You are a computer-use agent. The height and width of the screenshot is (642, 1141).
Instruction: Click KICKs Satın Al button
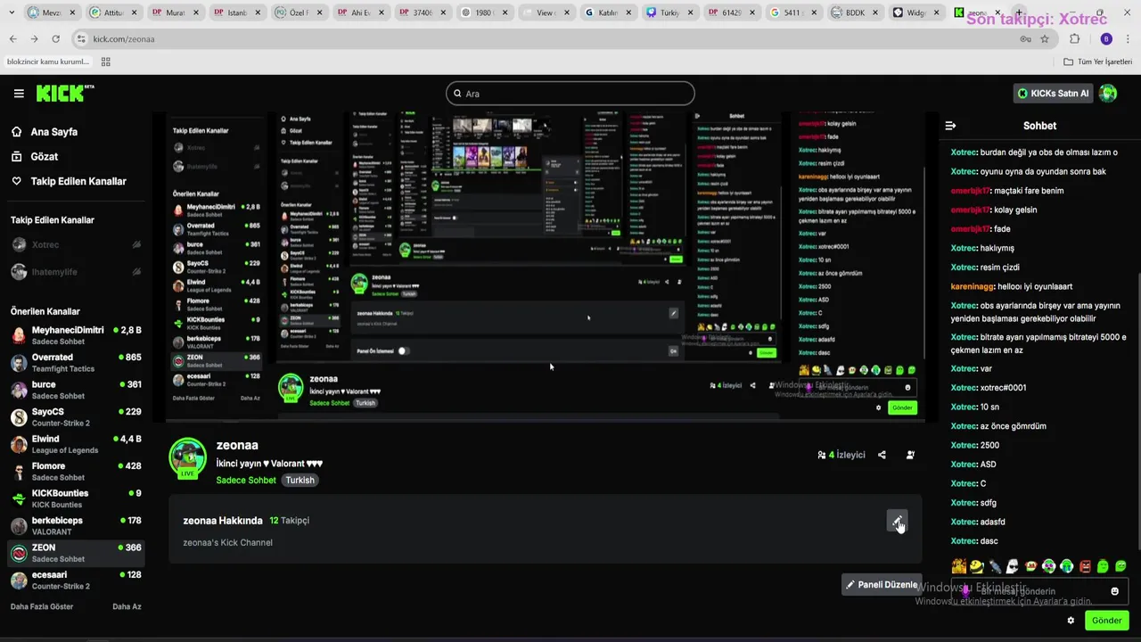1054,94
